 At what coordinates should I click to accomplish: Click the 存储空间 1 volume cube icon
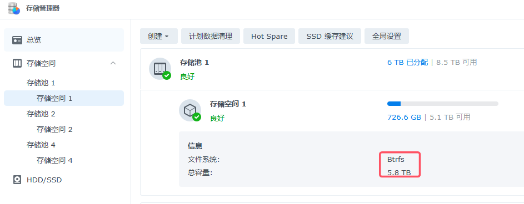click(190, 110)
